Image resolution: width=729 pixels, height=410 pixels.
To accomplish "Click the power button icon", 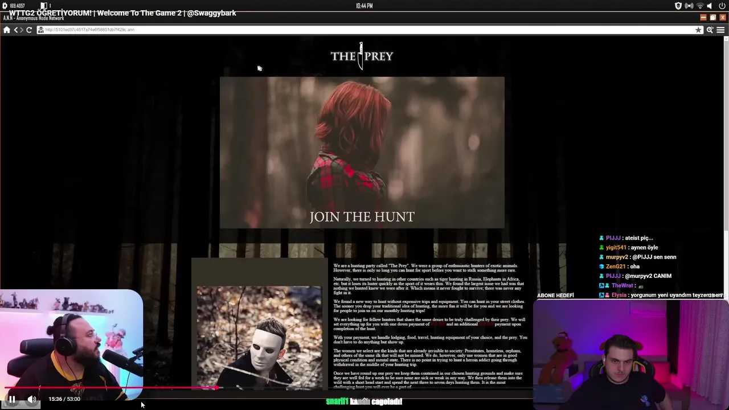I will (722, 6).
